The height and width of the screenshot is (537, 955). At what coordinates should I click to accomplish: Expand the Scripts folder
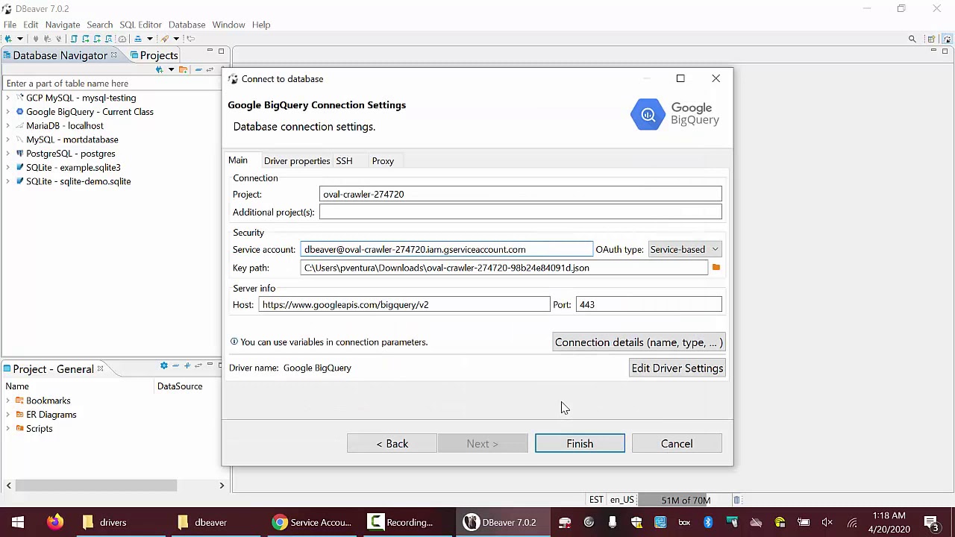coord(8,429)
